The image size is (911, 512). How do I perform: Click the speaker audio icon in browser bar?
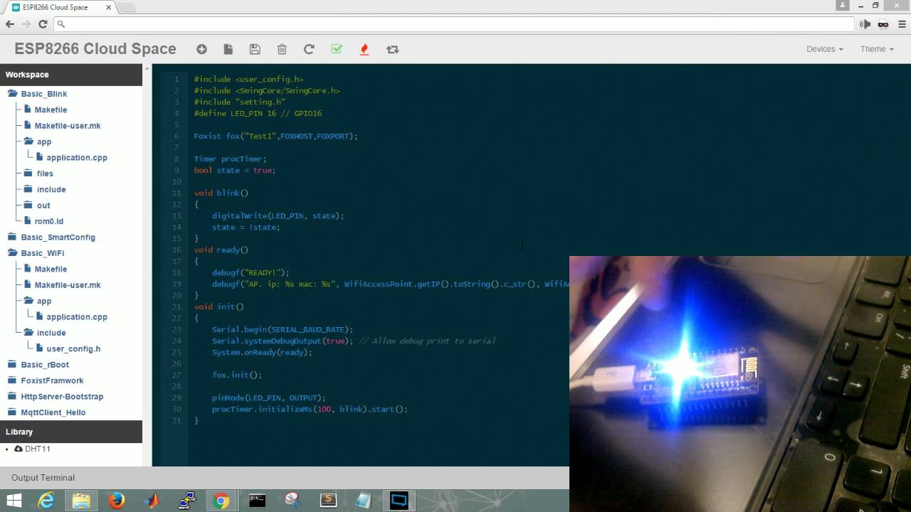865,23
